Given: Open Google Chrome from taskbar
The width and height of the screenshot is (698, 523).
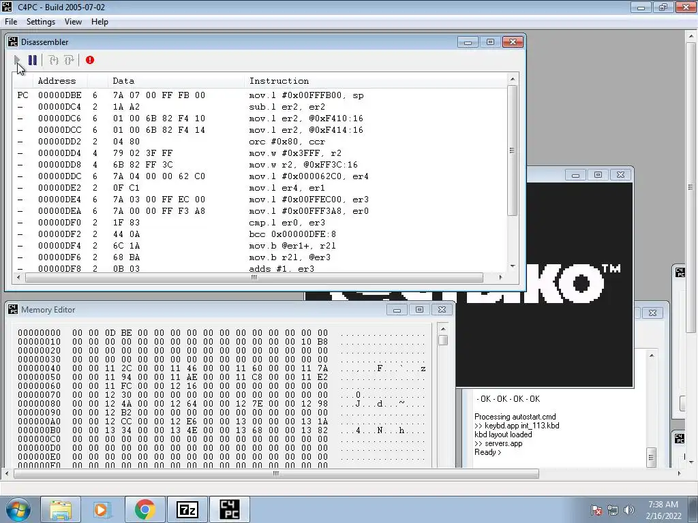Looking at the screenshot, I should pos(145,509).
